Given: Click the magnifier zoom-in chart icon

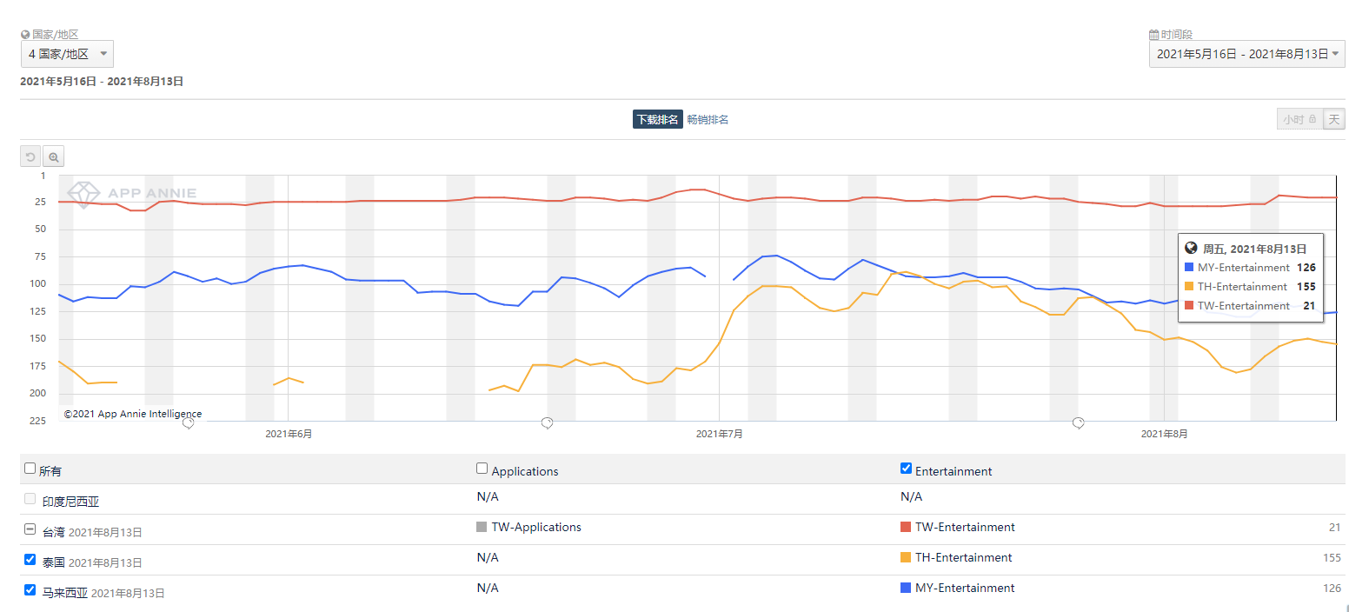Looking at the screenshot, I should click(53, 157).
